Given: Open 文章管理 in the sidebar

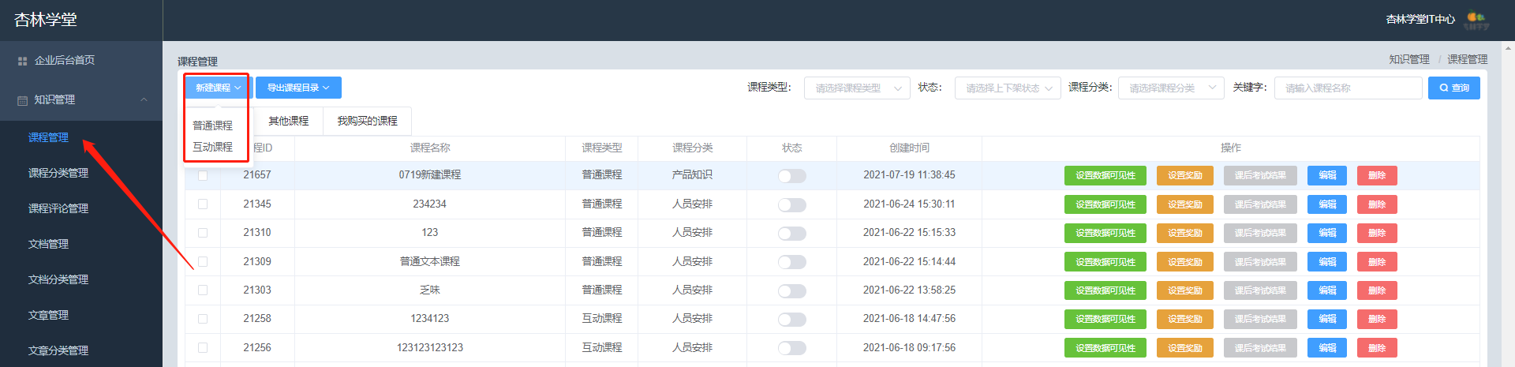Looking at the screenshot, I should 48,315.
